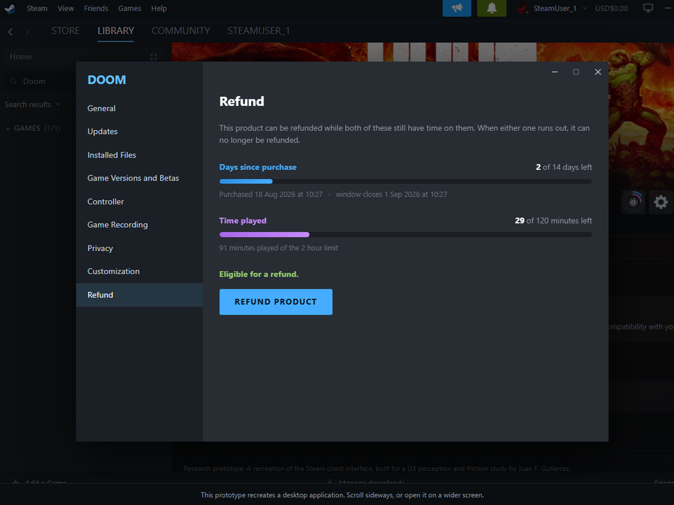Select Controller section
Screen dimensions: 674x505
click(139, 201)
